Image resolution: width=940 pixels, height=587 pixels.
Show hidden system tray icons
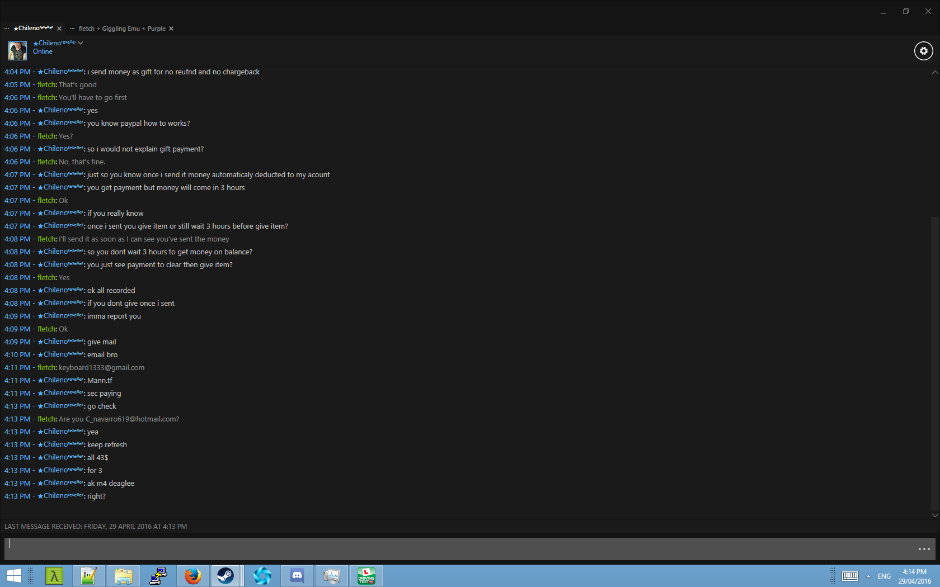(868, 576)
